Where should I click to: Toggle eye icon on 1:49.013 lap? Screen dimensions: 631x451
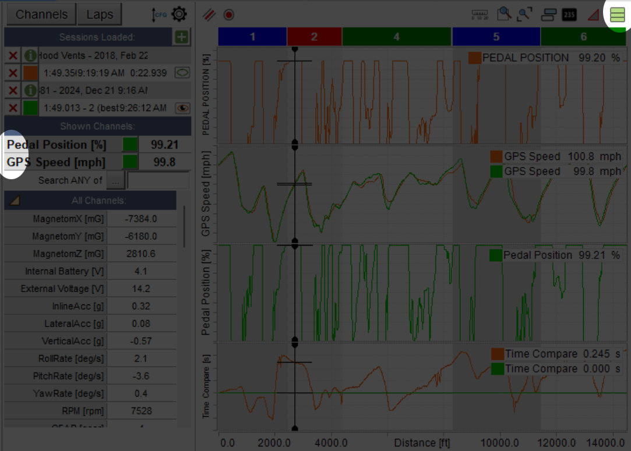[182, 108]
